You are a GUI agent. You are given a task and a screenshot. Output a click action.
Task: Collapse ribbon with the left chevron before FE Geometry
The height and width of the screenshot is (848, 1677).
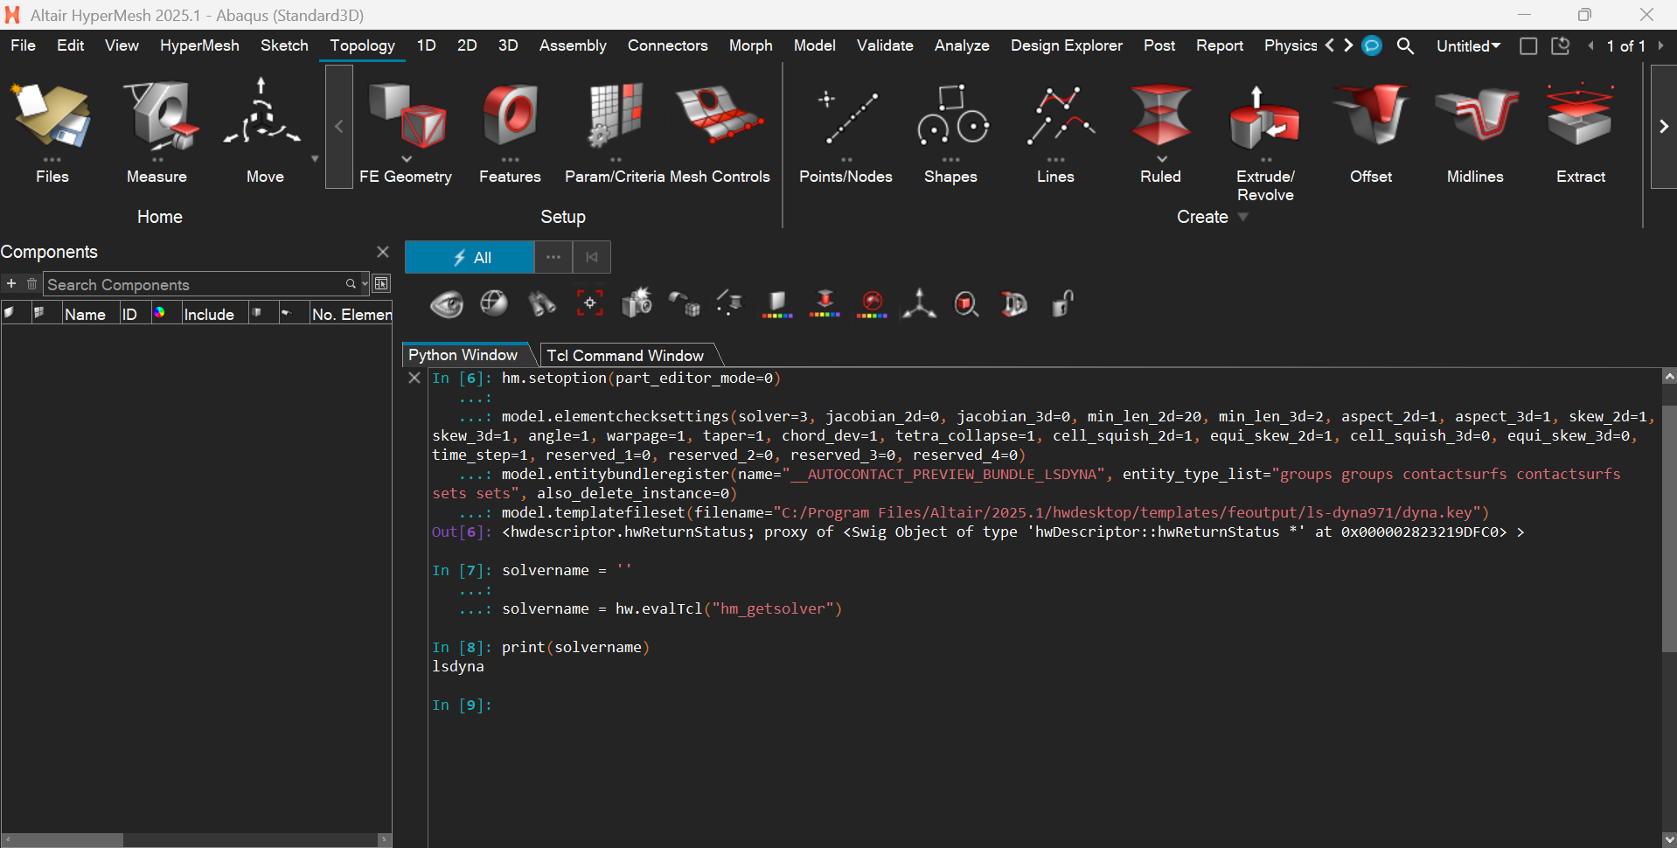pos(339,127)
